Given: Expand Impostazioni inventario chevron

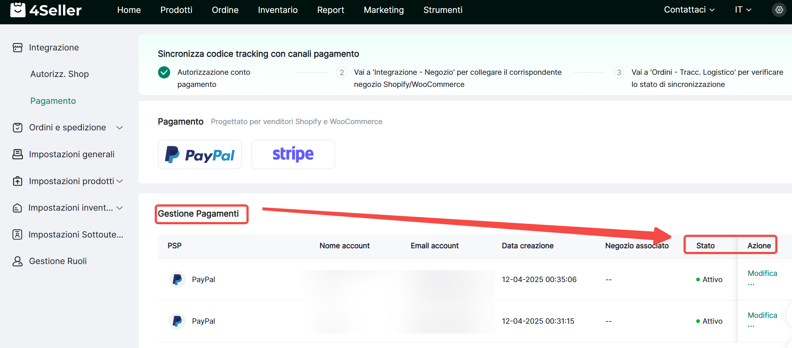Looking at the screenshot, I should tap(119, 208).
